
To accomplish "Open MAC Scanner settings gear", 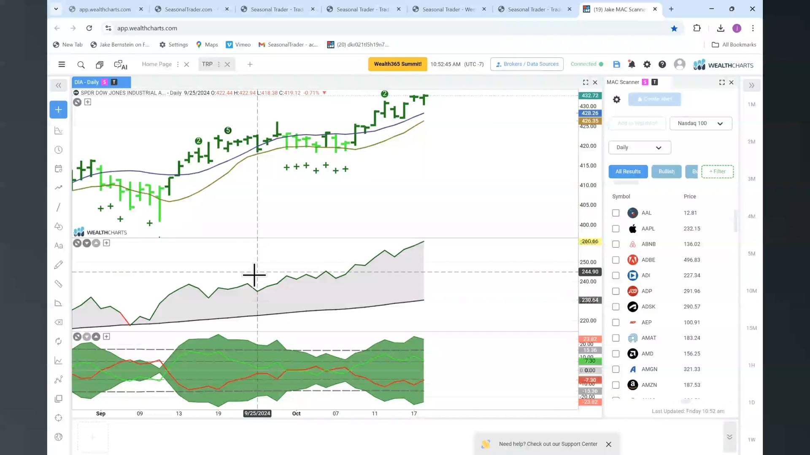I will coord(616,99).
